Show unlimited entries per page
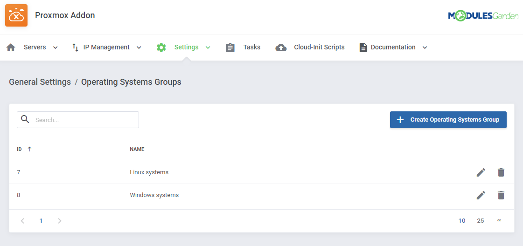523x246 pixels. [499, 220]
